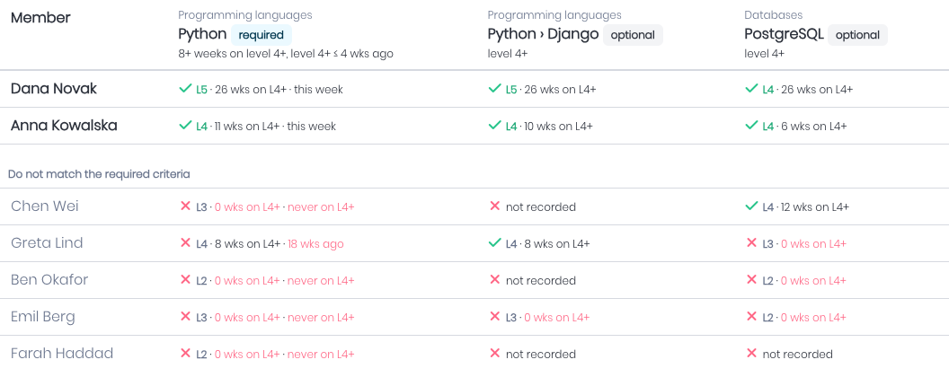This screenshot has height=386, width=949.
Task: Click the green check in Chen Wei's PostgreSQL cell
Action: click(x=751, y=206)
